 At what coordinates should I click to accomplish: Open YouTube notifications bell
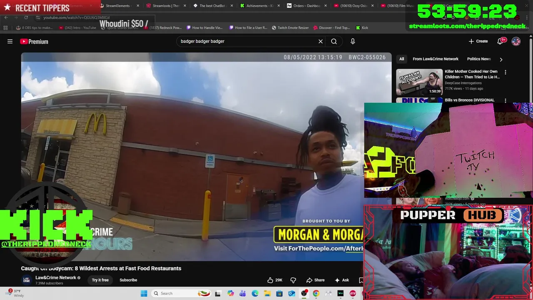coord(501,41)
